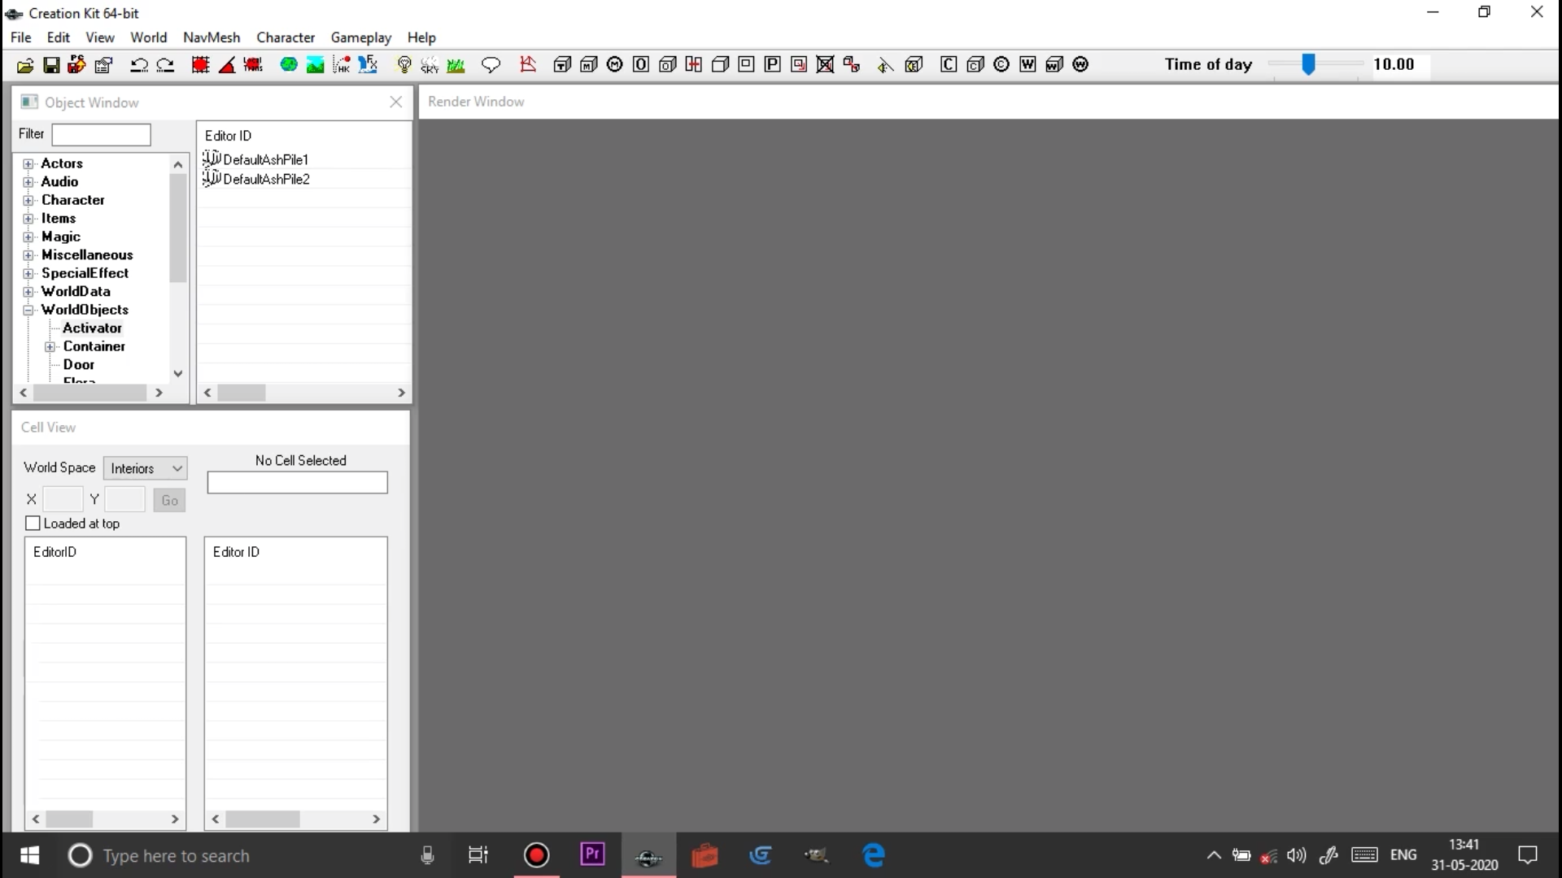Click the Object Window Filter input field
Screen dimensions: 1562x878
pos(101,134)
